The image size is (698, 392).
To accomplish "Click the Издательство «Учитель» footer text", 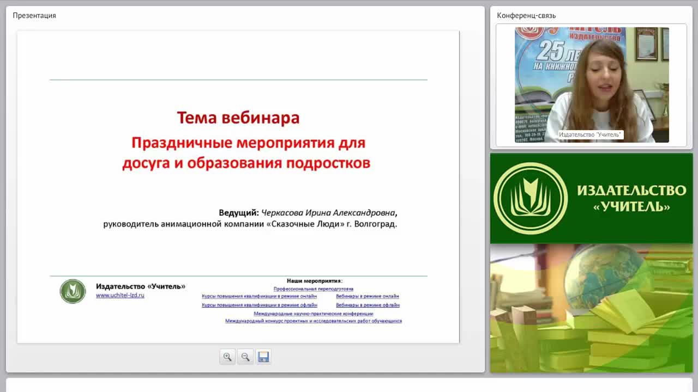I will pyautogui.click(x=141, y=286).
